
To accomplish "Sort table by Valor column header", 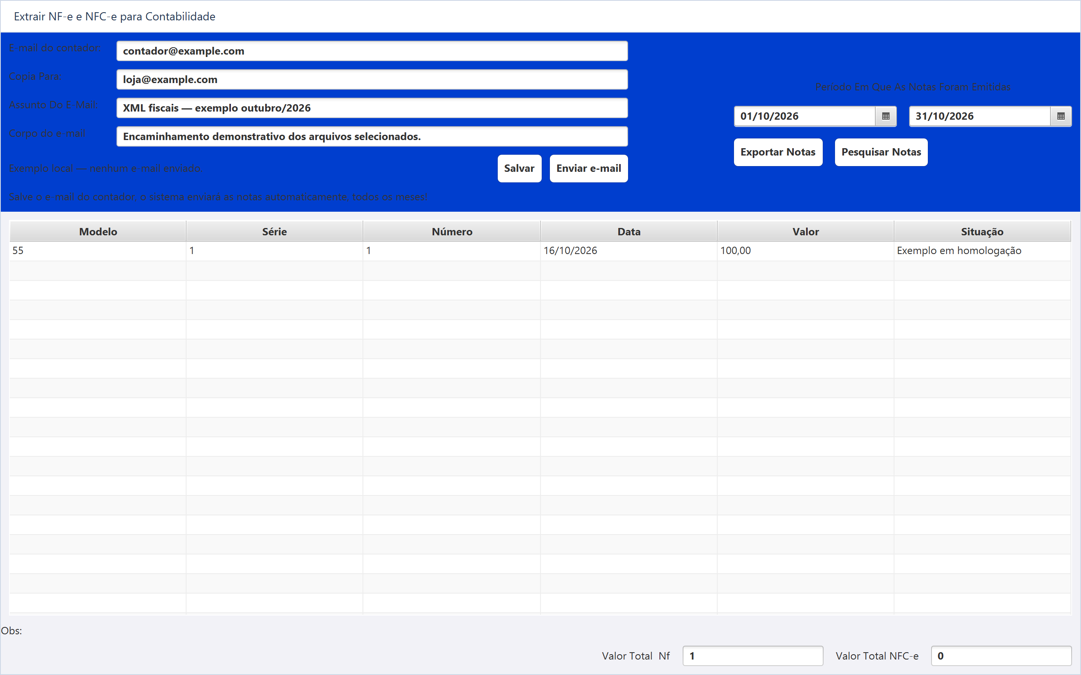I will tap(806, 231).
